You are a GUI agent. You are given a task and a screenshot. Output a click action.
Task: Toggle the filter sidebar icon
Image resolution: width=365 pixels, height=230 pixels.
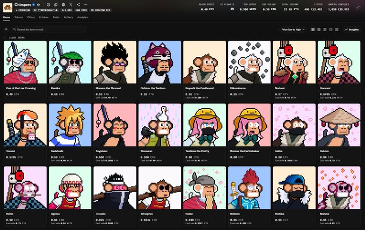(x=6, y=30)
